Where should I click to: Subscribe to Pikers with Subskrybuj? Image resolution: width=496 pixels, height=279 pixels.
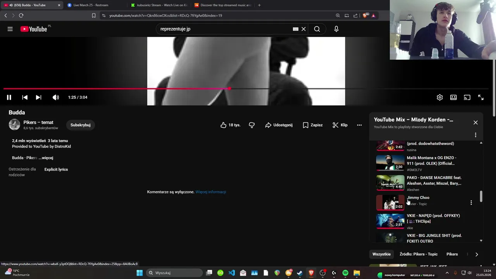[80, 125]
